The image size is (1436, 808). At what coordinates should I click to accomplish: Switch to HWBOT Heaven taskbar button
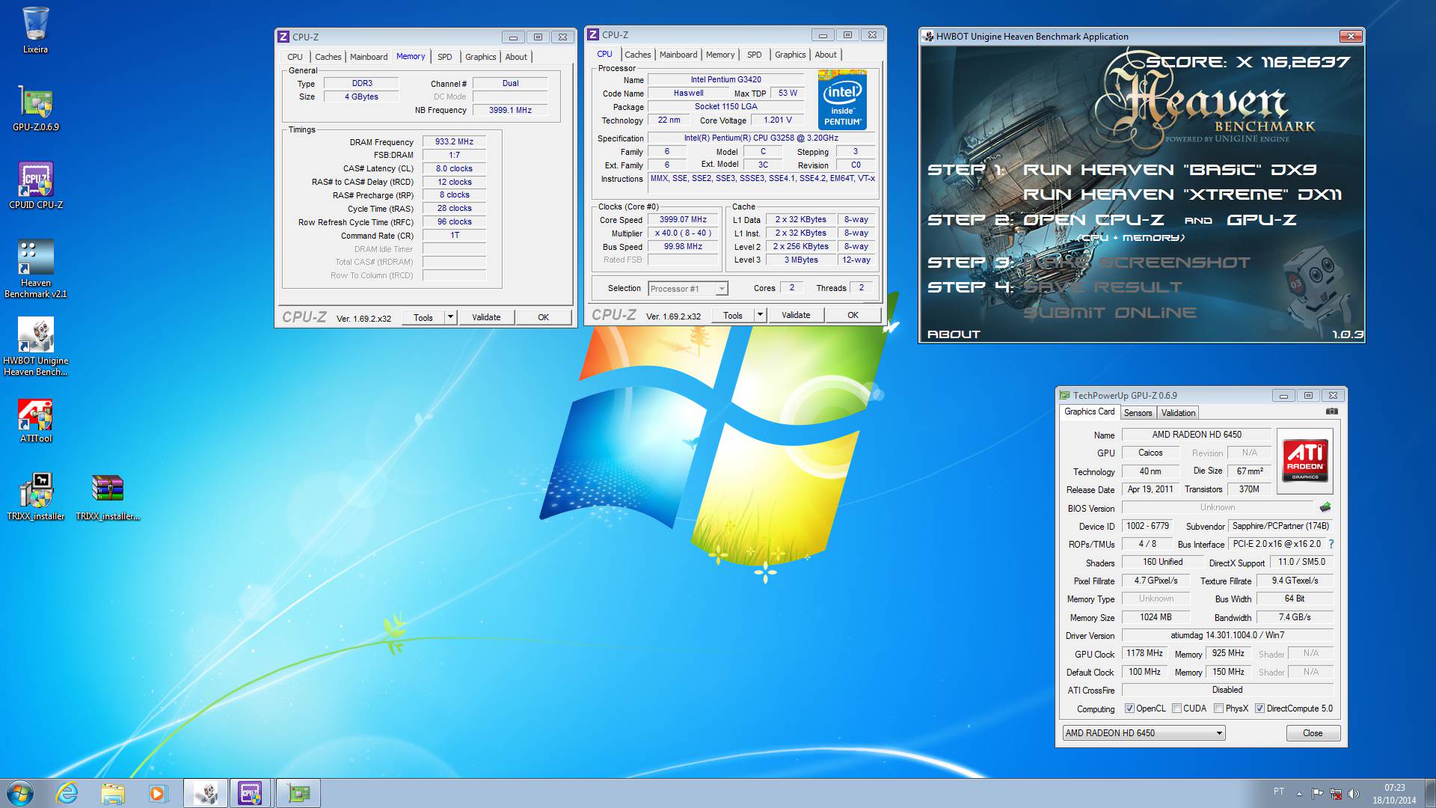(206, 793)
